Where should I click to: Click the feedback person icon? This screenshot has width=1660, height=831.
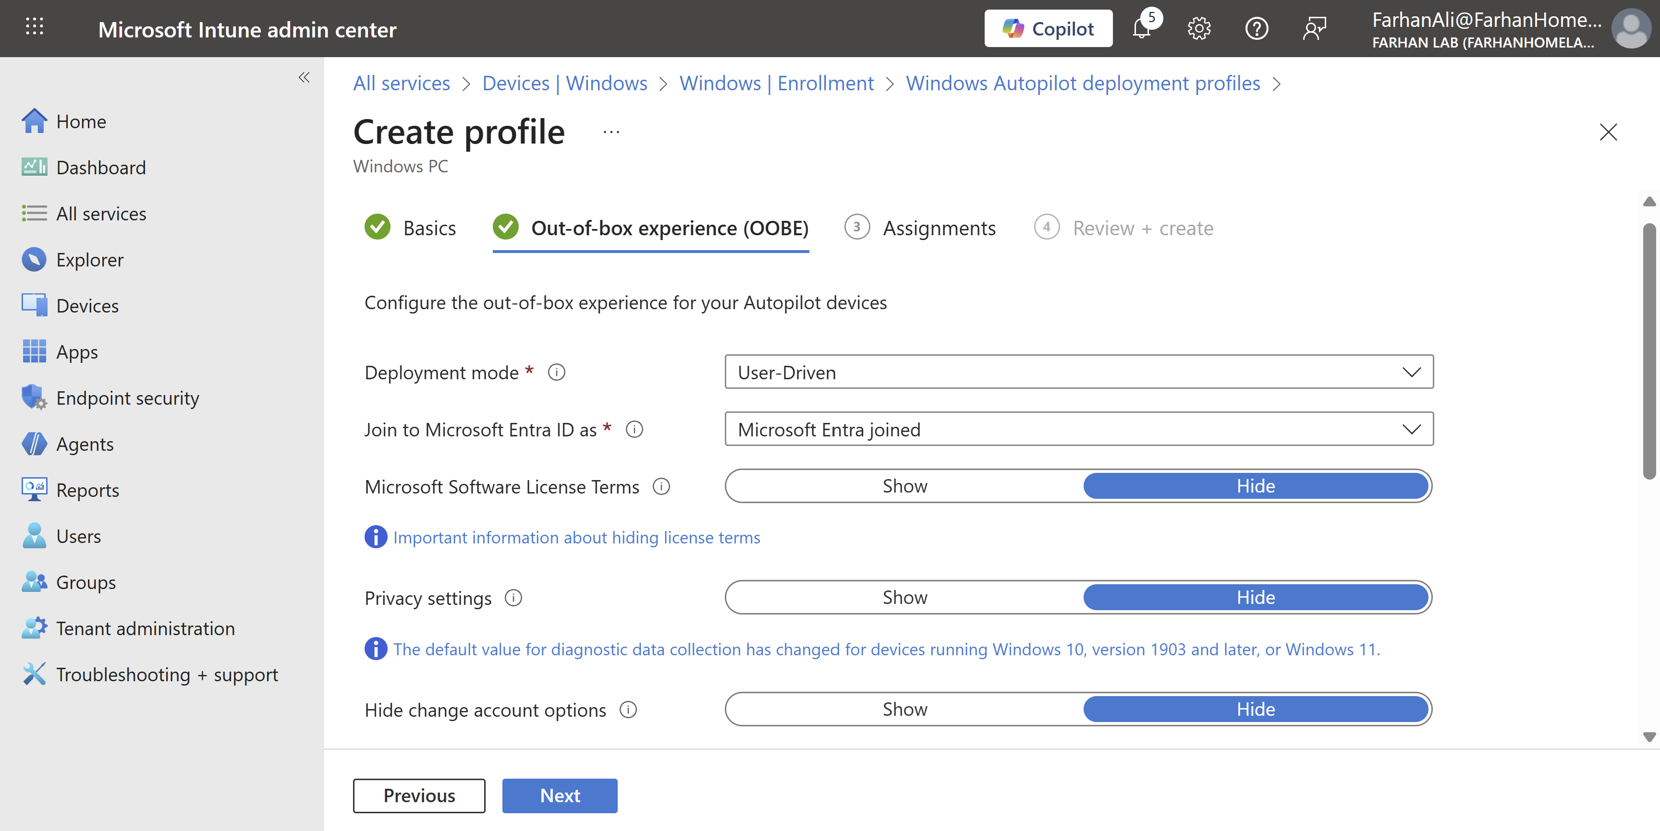point(1314,29)
